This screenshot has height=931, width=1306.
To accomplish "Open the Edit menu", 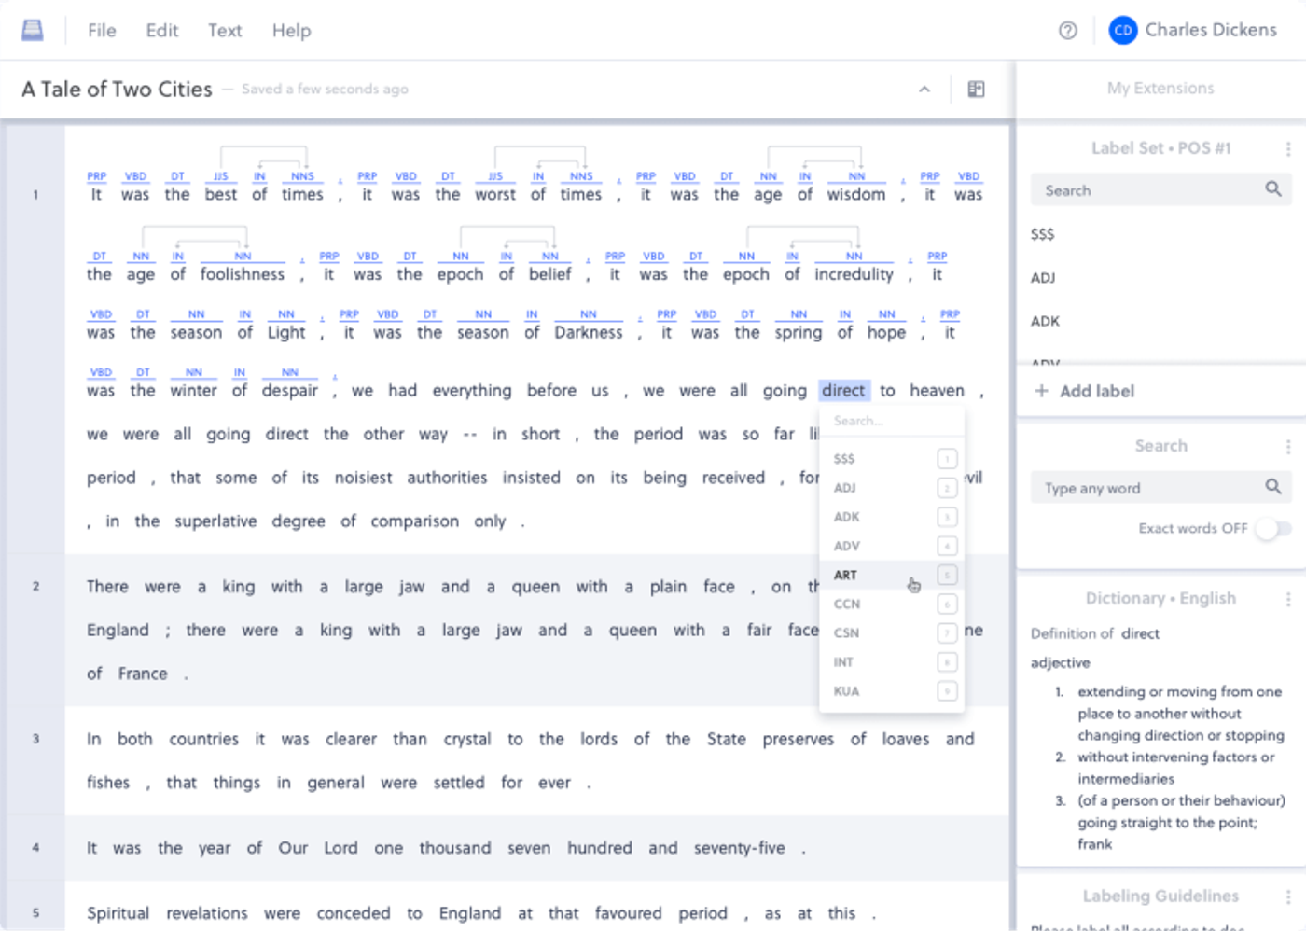I will click(161, 31).
